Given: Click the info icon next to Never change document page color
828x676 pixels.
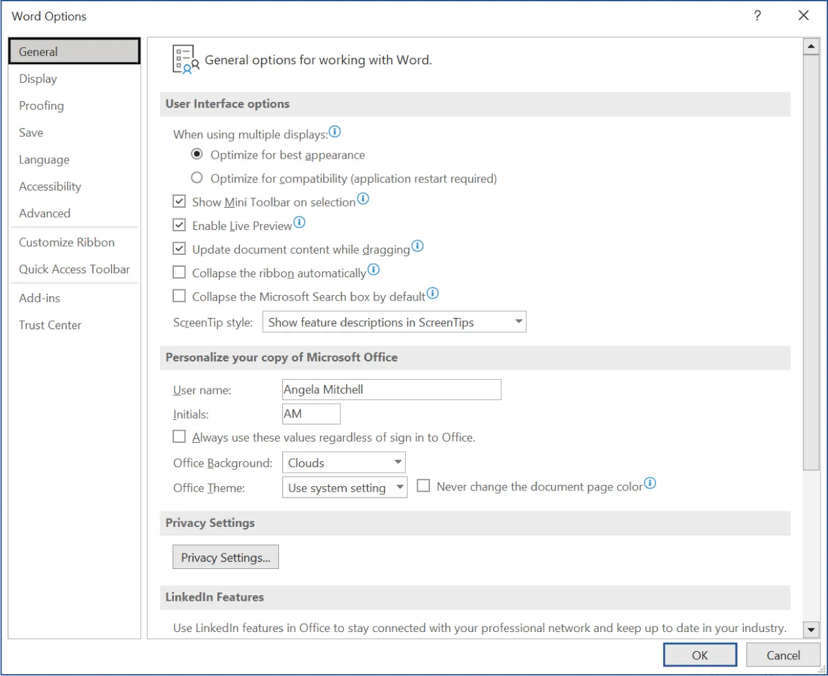Looking at the screenshot, I should tap(650, 484).
